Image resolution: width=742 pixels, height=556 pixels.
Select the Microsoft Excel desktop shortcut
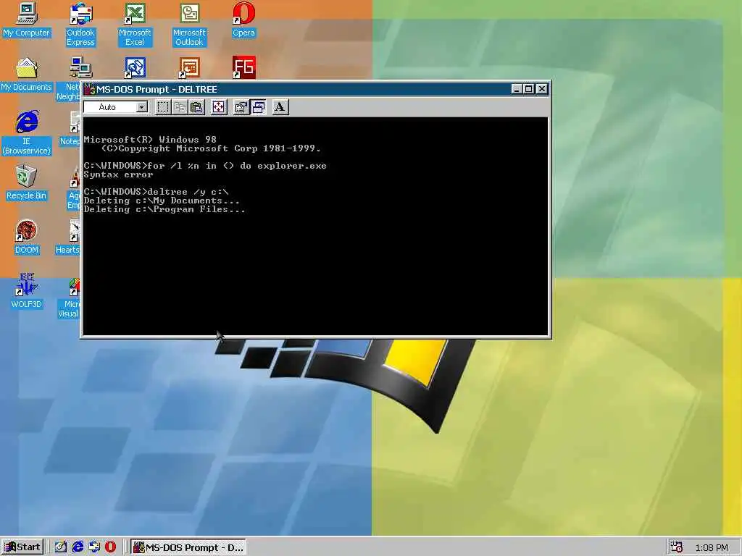(135, 25)
